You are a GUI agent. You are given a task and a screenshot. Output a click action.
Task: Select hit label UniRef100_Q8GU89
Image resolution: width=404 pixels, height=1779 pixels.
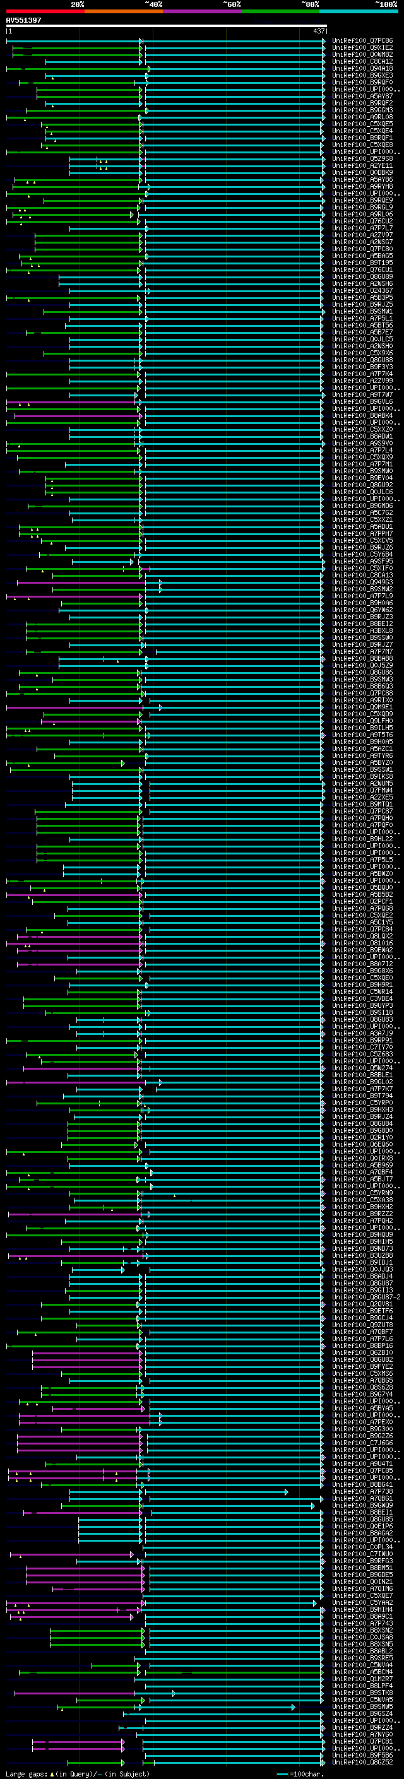[362, 277]
